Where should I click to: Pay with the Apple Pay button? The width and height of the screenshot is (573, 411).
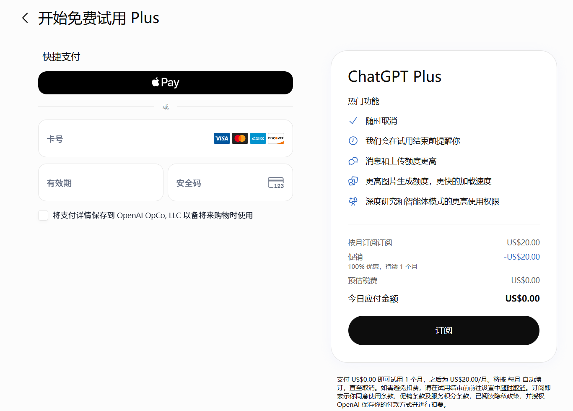tap(166, 83)
